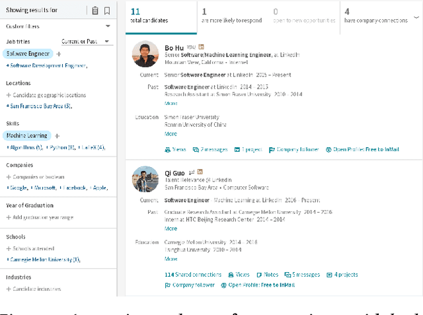Screen dimensions: 423x315
Task: Expand chevron beside company connections tab
Action: tap(416, 16)
